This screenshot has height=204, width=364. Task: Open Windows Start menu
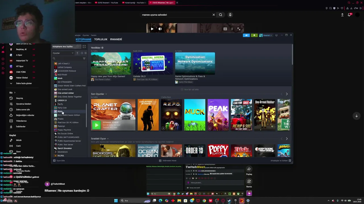(116, 201)
